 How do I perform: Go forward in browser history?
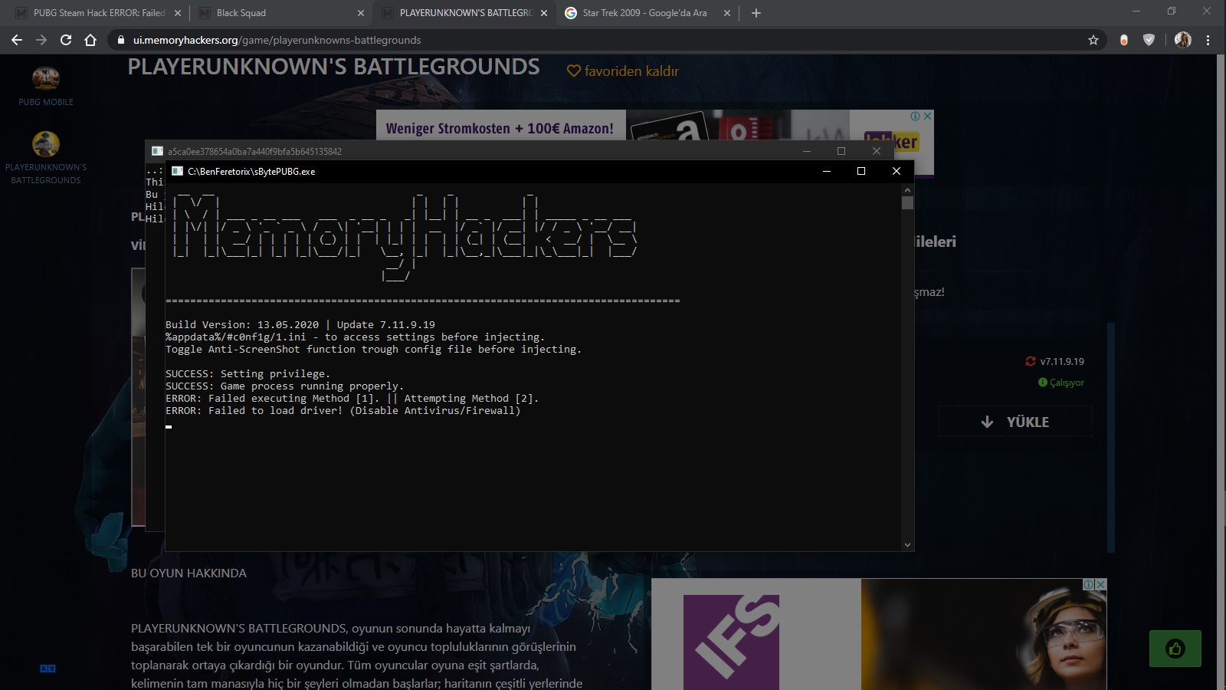tap(41, 40)
